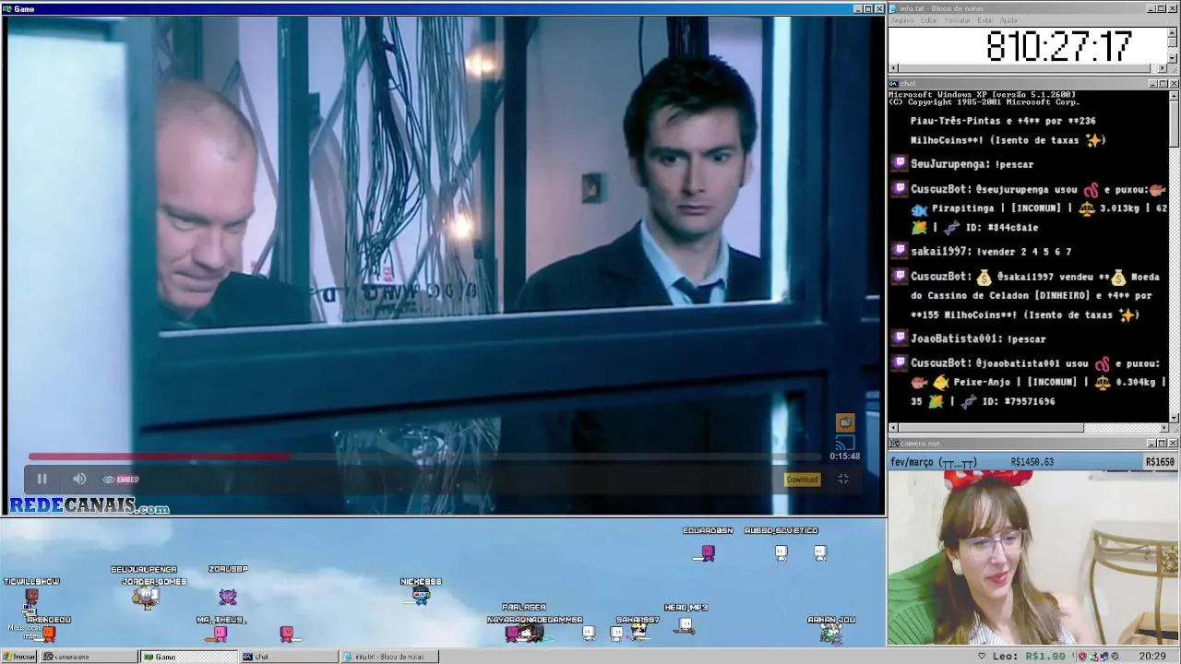Exit fullscreen with the collapse icon

coord(843,479)
